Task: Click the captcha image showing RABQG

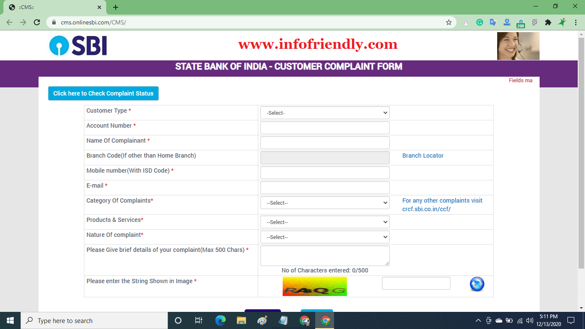Action: [x=314, y=286]
